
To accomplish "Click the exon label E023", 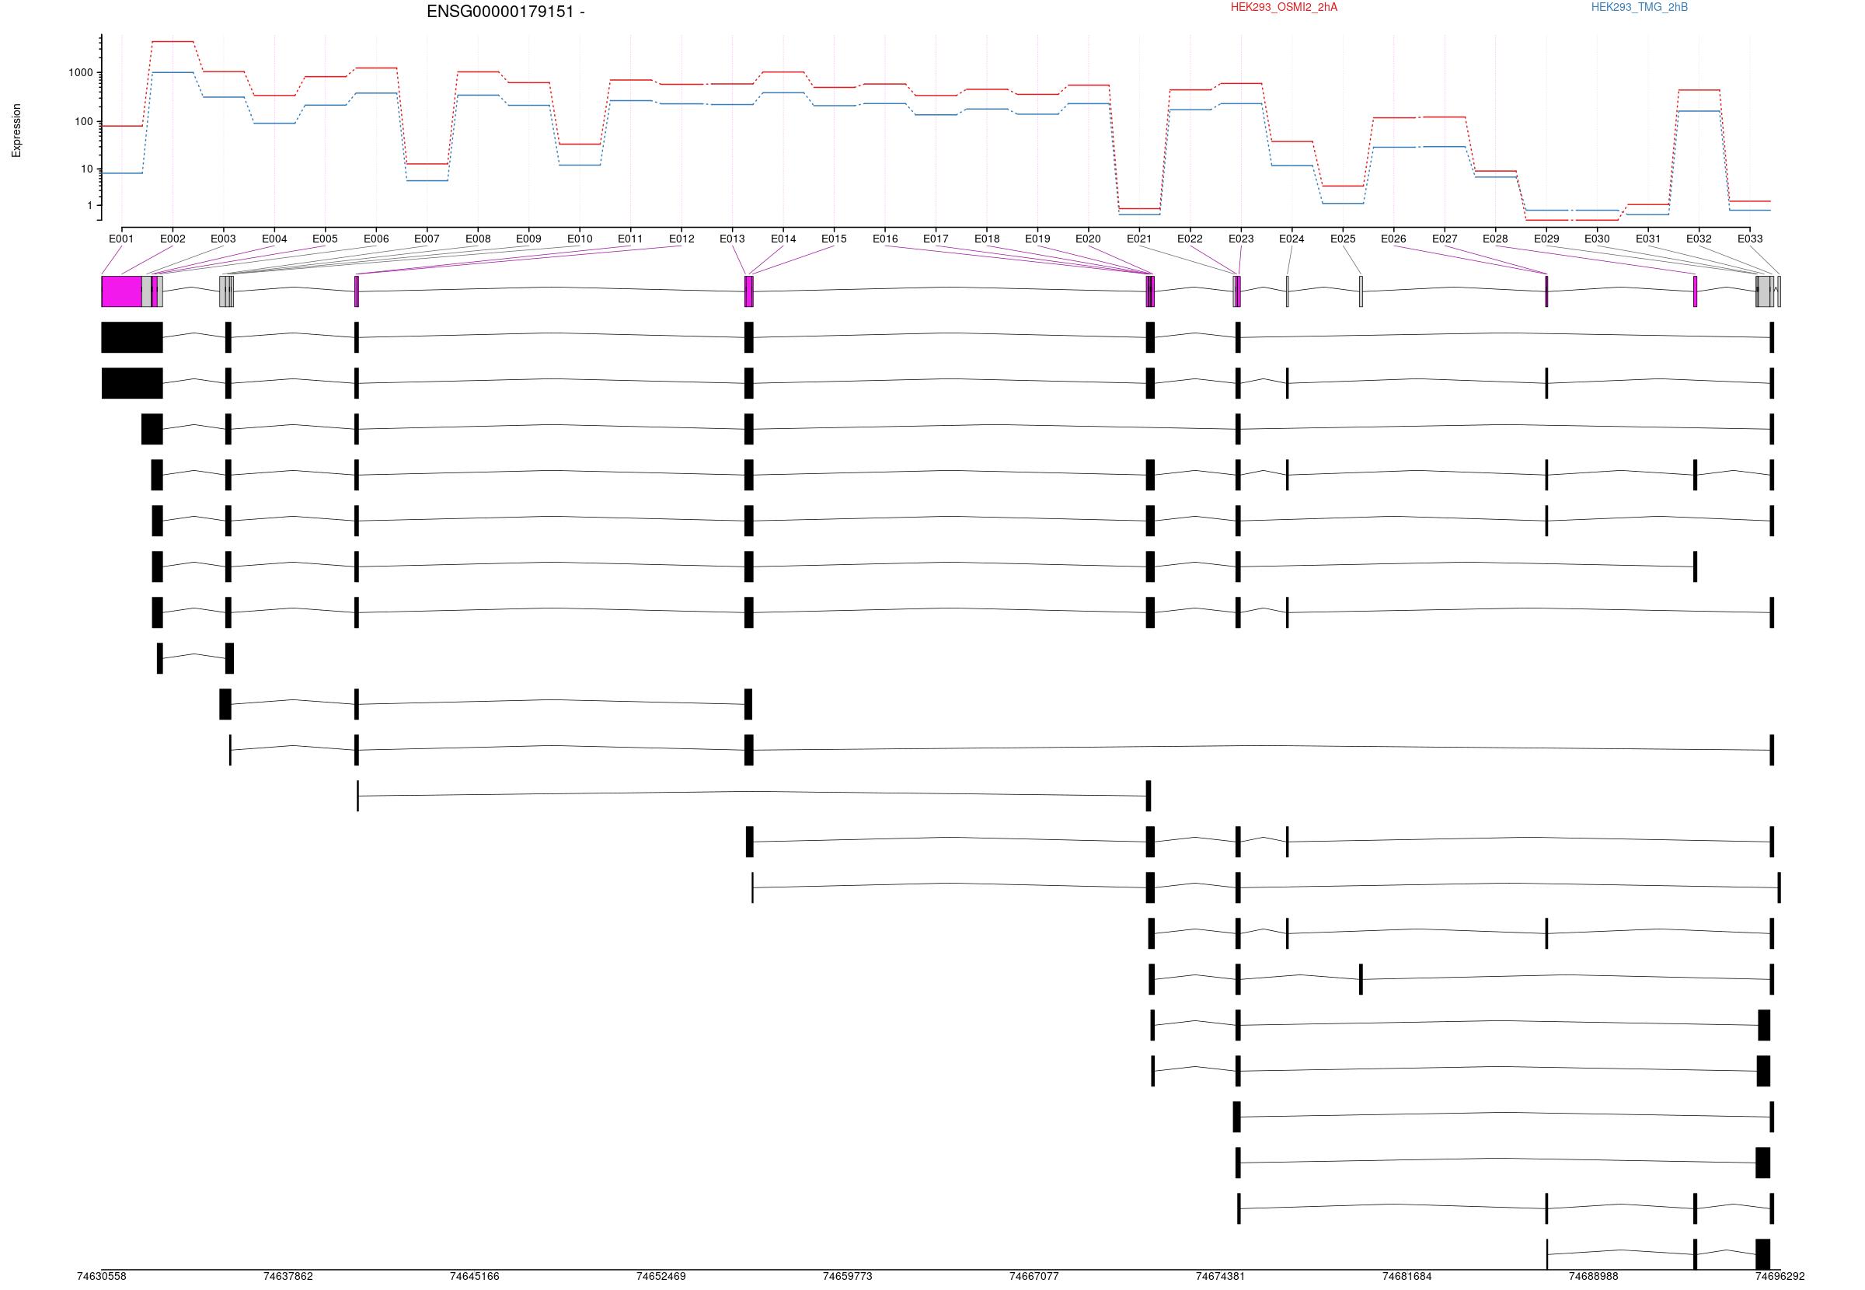I will tap(1241, 239).
